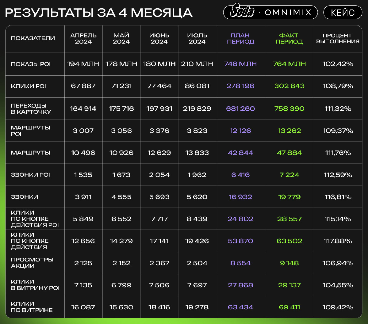Select the ПЕРЕХОДЫ В КАРТОЧКУ row label
The height and width of the screenshot is (324, 368).
point(31,109)
